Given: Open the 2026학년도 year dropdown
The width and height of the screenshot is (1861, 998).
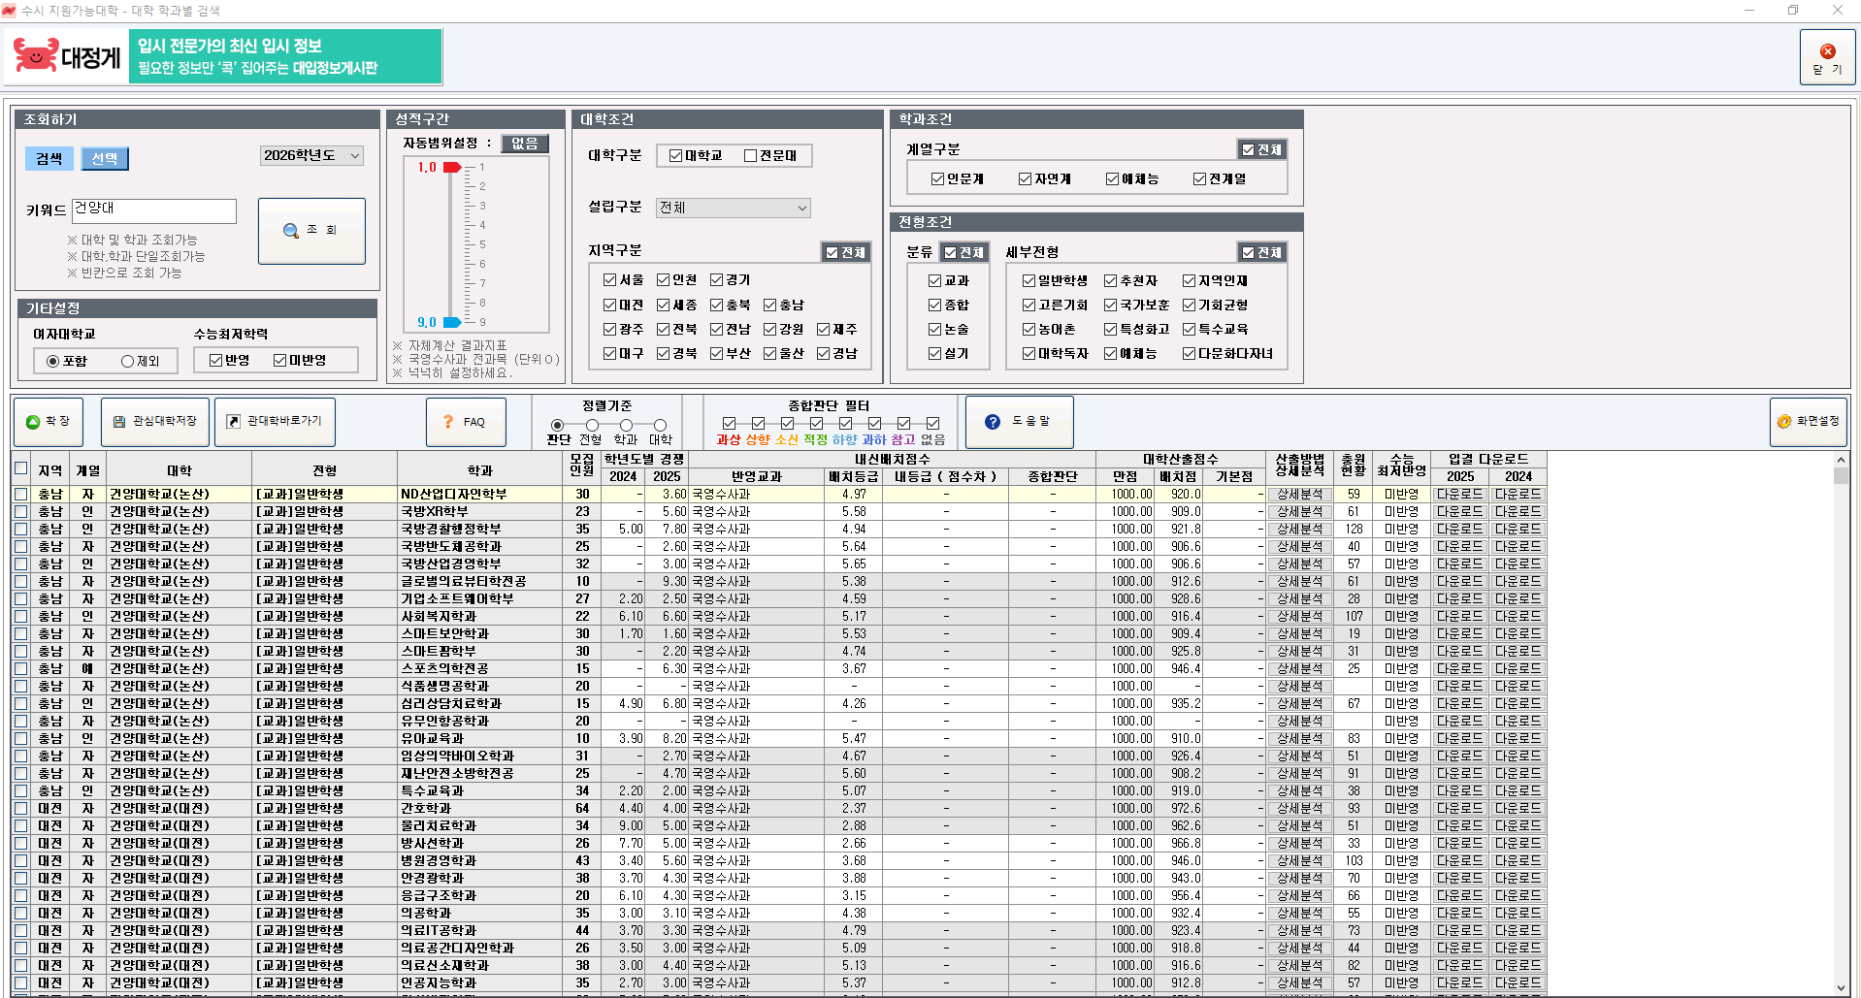Looking at the screenshot, I should [x=311, y=155].
